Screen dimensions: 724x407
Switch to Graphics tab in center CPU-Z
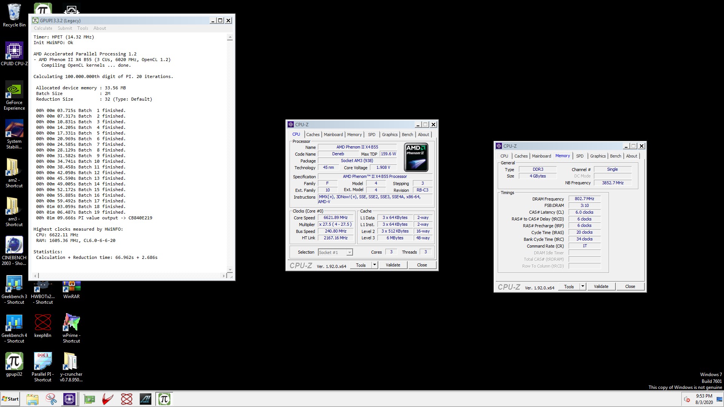pyautogui.click(x=390, y=135)
